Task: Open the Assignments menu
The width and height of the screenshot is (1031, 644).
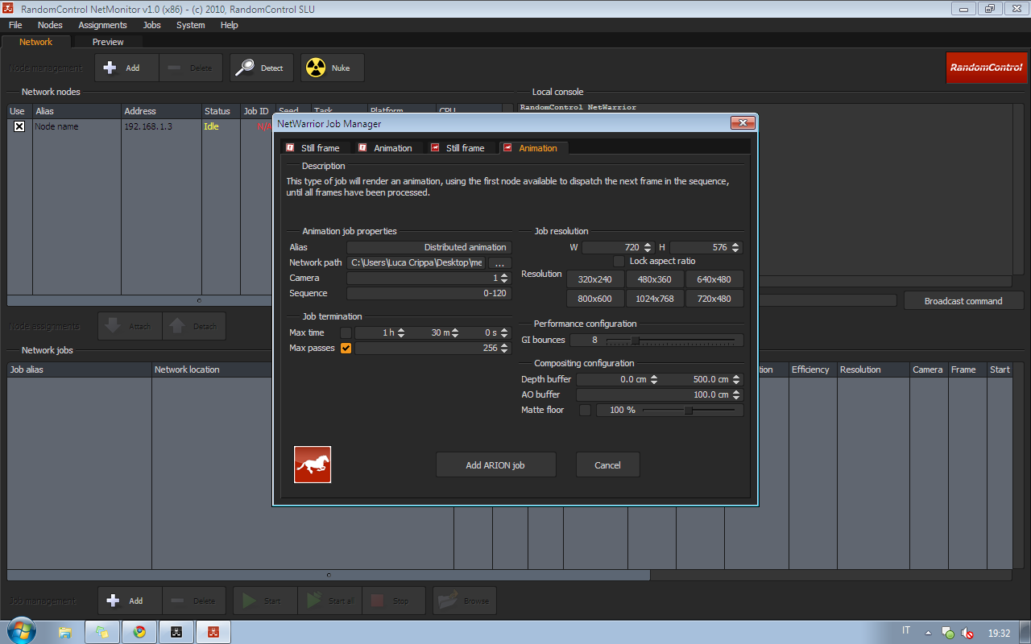Action: point(102,25)
